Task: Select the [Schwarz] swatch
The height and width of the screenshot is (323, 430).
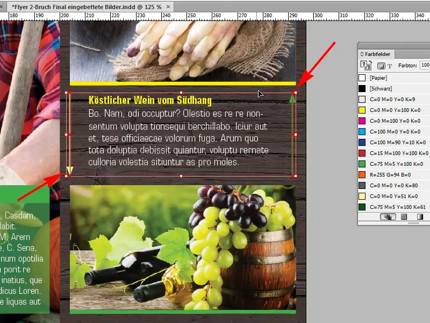Action: pyautogui.click(x=394, y=88)
